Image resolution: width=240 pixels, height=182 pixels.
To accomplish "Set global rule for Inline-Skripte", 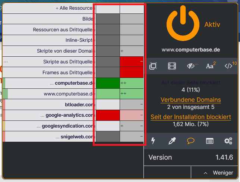I will point(108,40).
